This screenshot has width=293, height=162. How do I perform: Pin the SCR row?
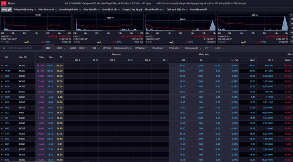tap(2, 144)
